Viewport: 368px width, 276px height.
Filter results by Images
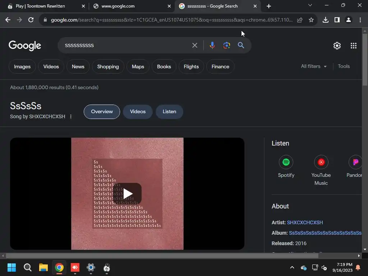pos(22,66)
